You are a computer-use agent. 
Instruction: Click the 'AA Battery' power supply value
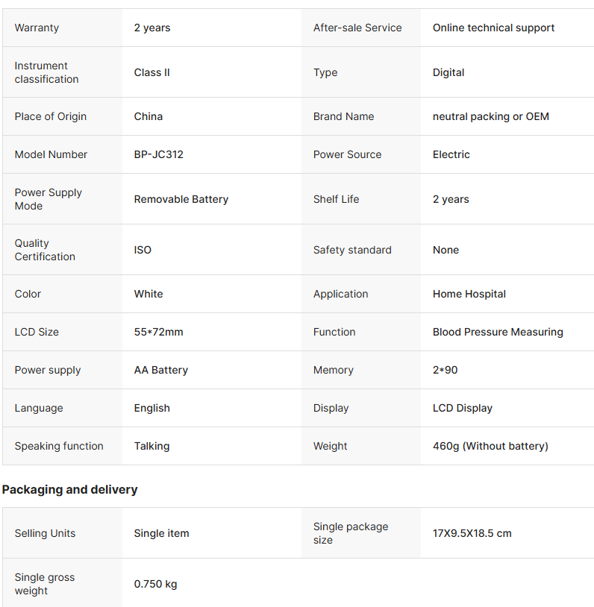[161, 370]
